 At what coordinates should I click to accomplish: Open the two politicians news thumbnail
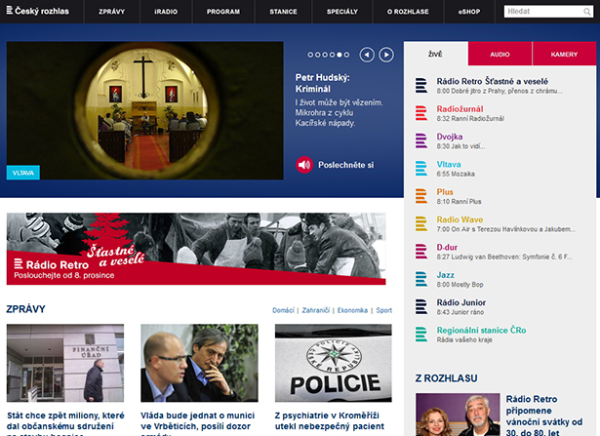(x=199, y=363)
